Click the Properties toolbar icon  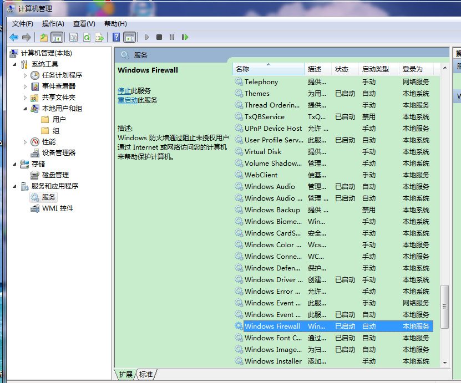[73, 37]
